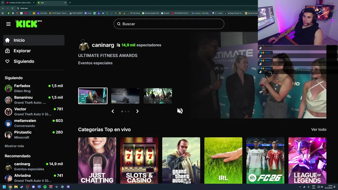Screen dimensions: 338x190
Task: Open Explorar in sidebar
Action: tap(34, 51)
